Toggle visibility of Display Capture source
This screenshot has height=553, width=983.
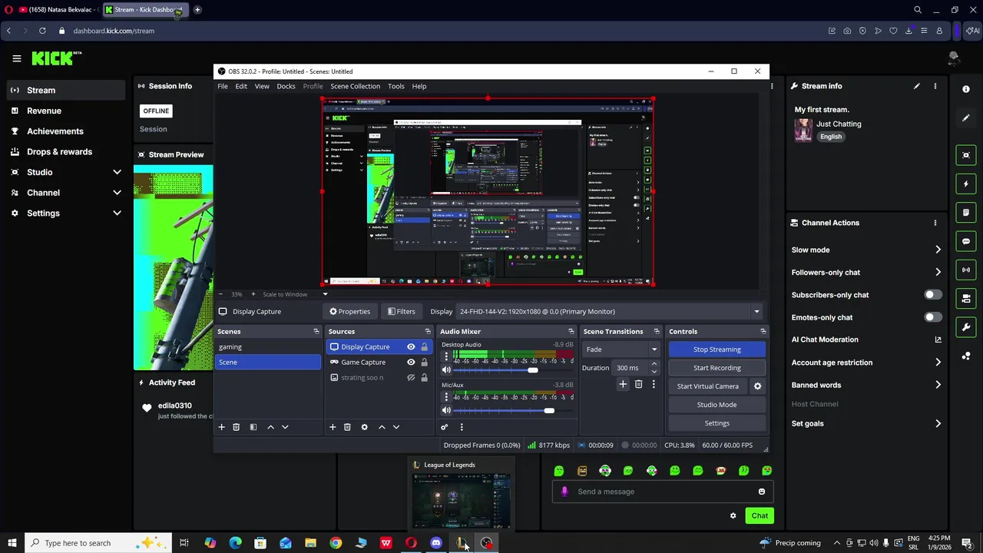click(411, 347)
